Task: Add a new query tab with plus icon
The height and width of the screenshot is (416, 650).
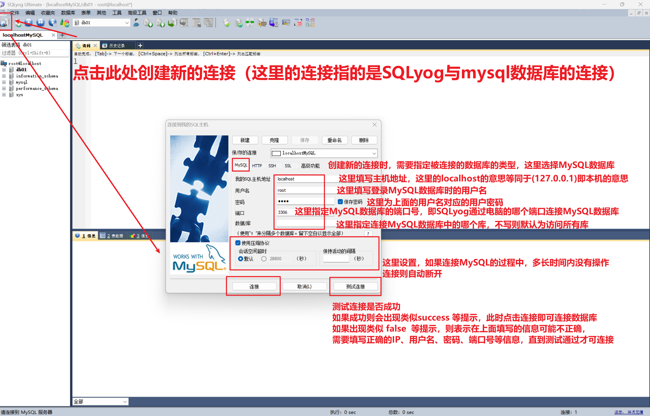Action: 140,46
